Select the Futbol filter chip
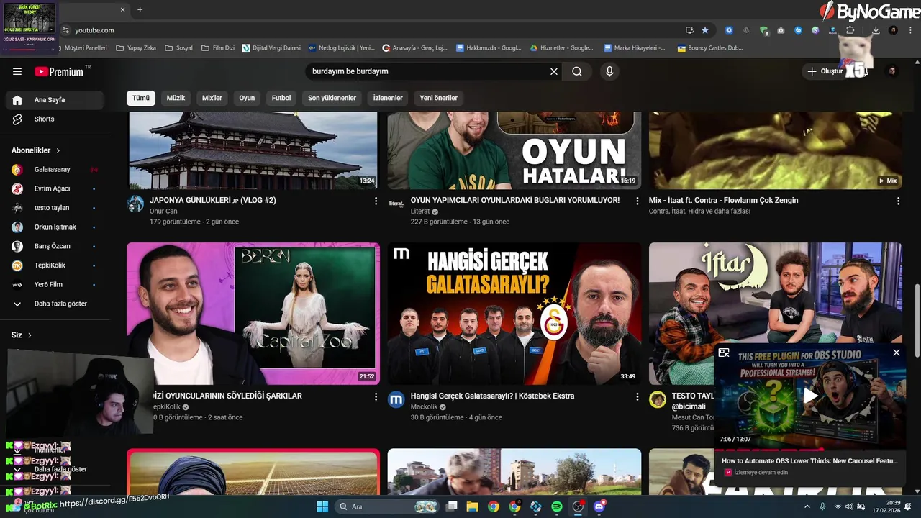The width and height of the screenshot is (921, 518). pos(281,98)
